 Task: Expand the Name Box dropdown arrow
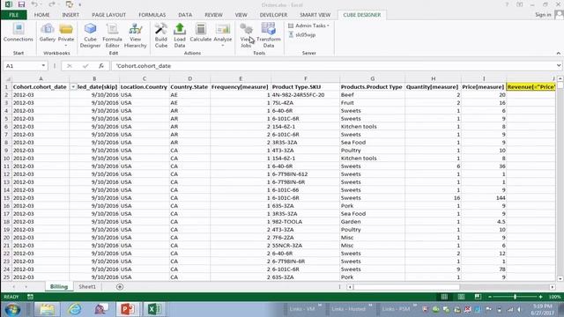43,66
